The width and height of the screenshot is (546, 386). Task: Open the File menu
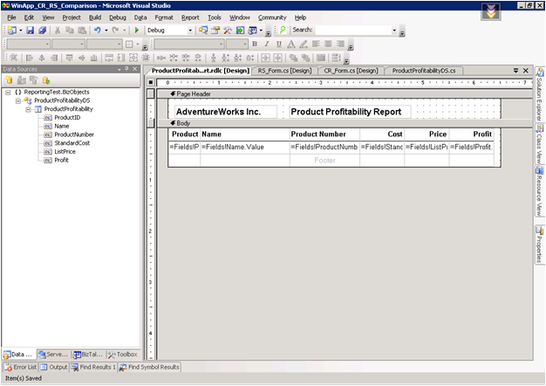(x=11, y=17)
